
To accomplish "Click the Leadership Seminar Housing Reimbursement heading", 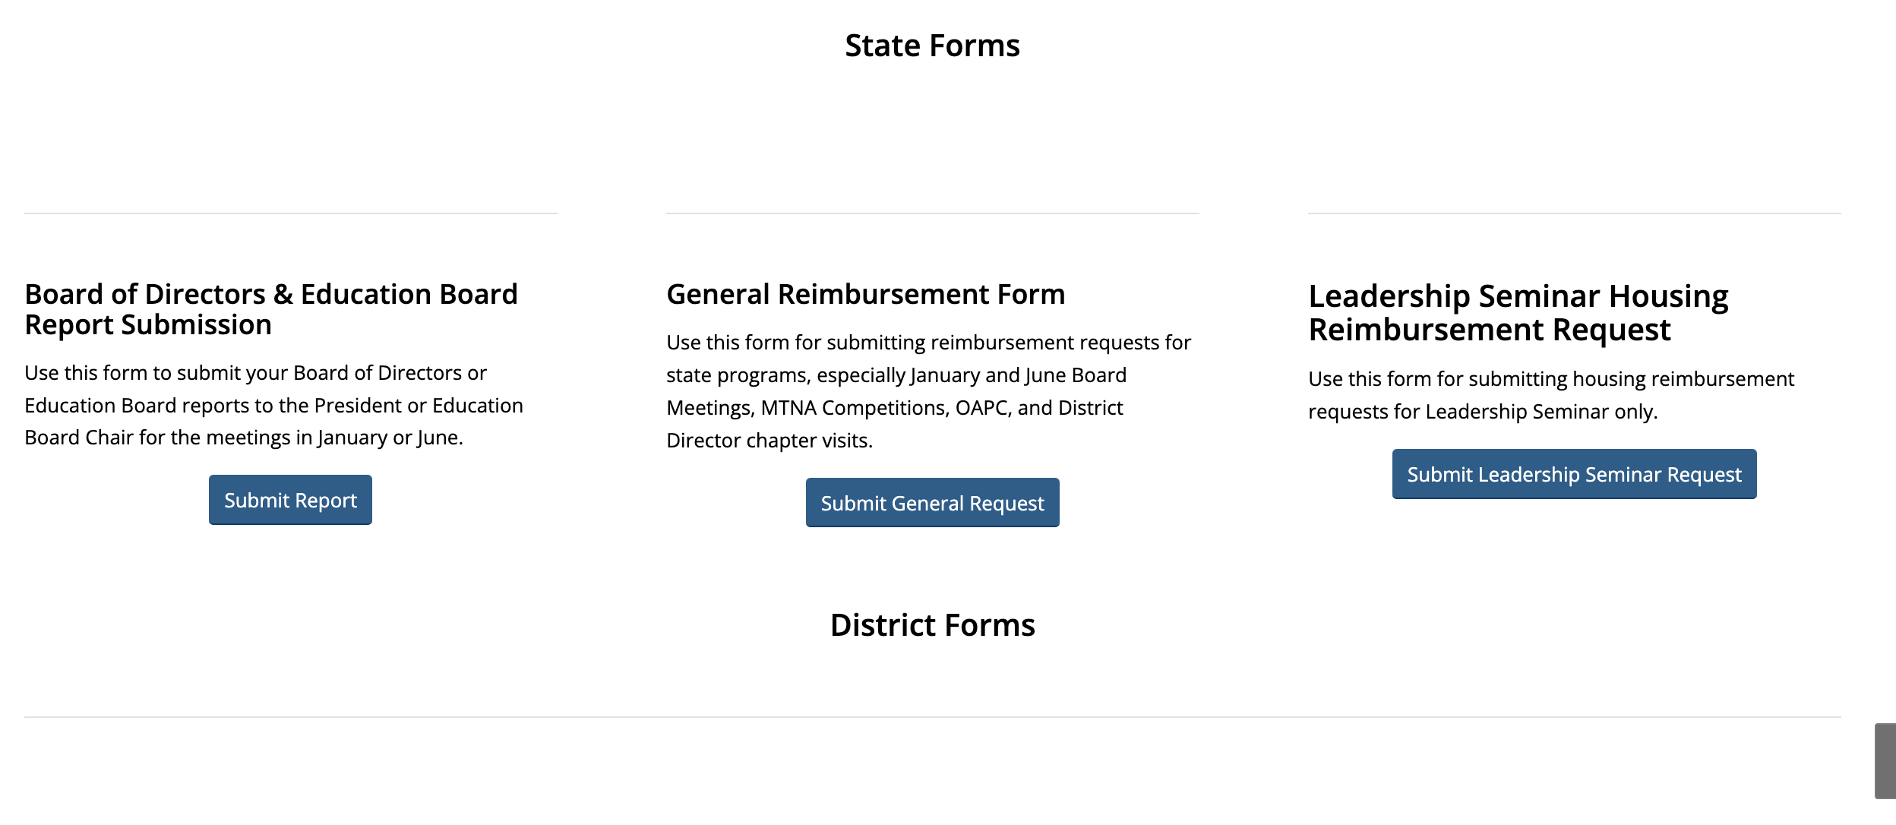I will point(1518,312).
